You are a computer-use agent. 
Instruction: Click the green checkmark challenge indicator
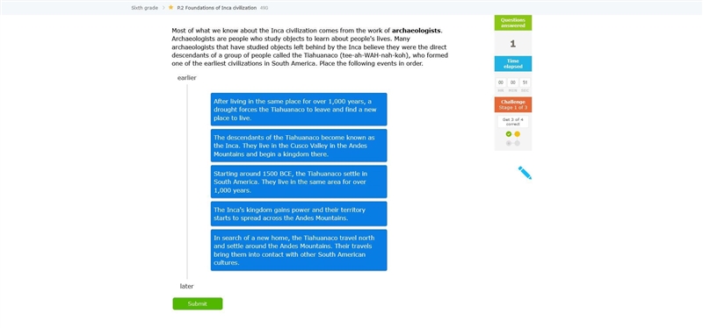coord(509,134)
